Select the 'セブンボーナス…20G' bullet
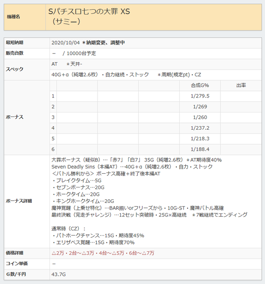Image resolution: width=265 pixels, height=284 pixels. [78, 187]
